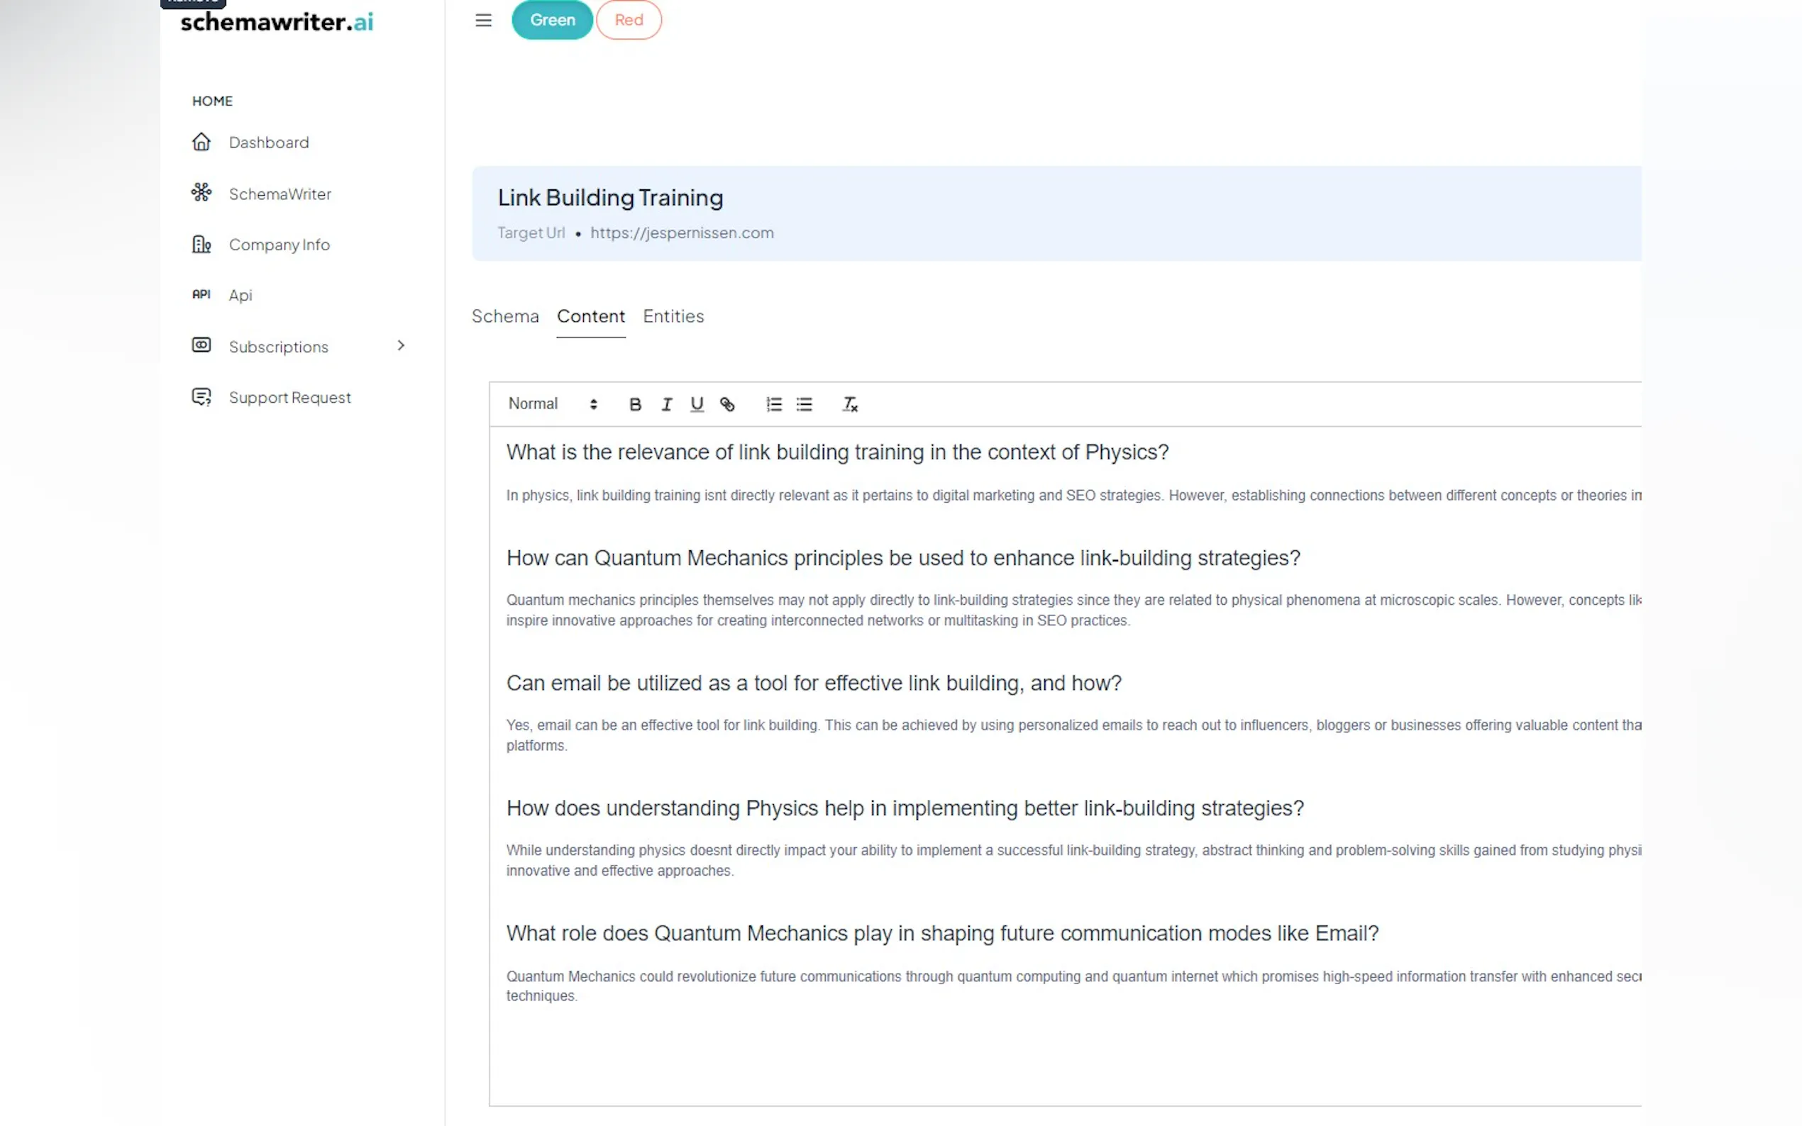Clear formatting with the Tx icon
The height and width of the screenshot is (1126, 1802).
click(849, 403)
